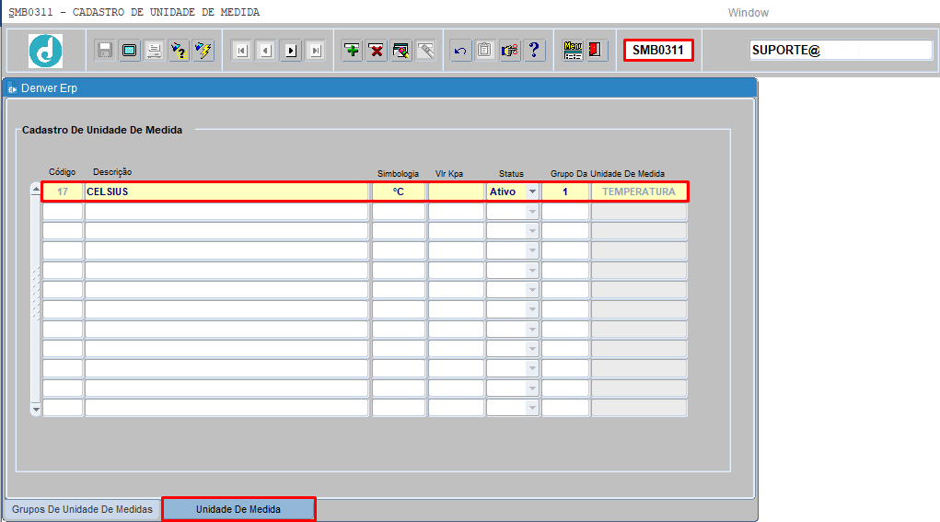Go to previous record arrow icon
Screen dimensions: 940x522
(x=266, y=51)
